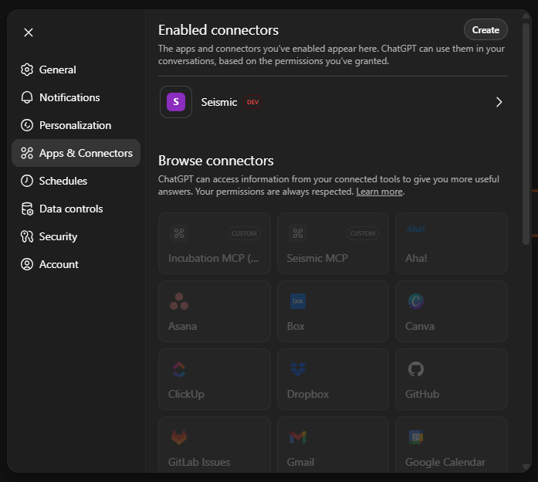Click the purple Seismic app icon

pyautogui.click(x=176, y=102)
